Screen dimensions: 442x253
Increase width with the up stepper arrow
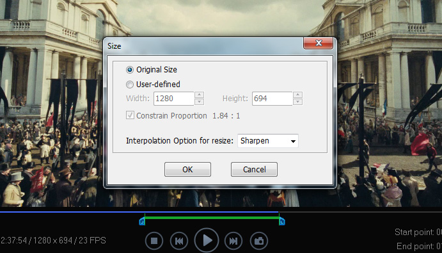(x=200, y=95)
